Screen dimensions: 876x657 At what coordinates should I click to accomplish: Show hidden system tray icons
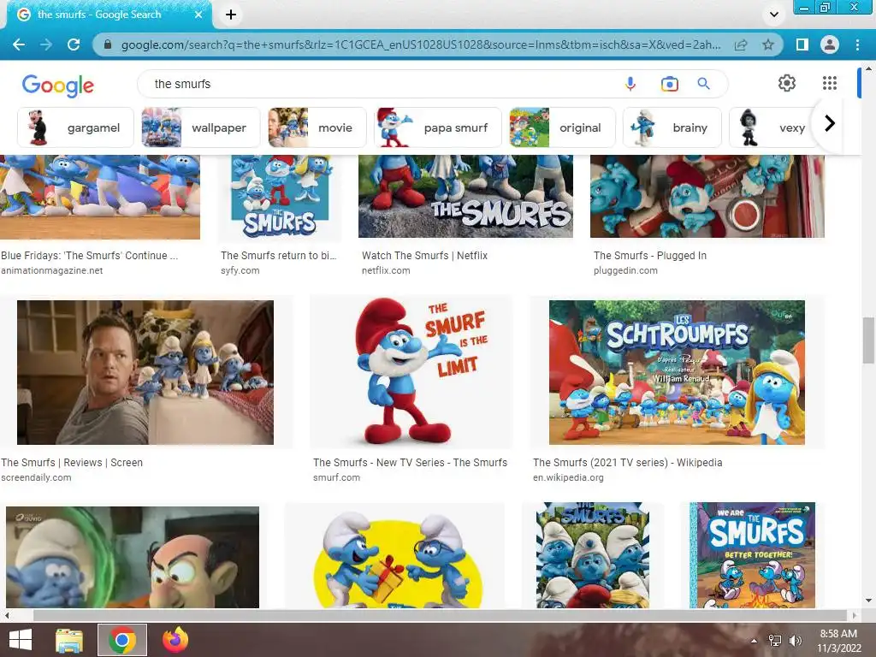tap(754, 641)
